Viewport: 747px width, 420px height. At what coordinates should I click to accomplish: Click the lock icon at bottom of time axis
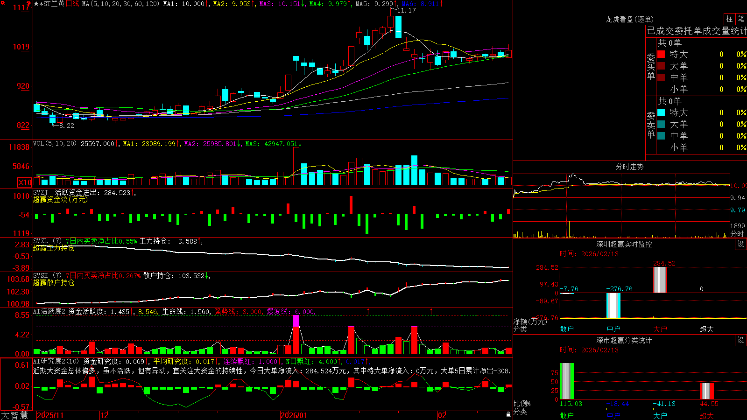pos(508,414)
